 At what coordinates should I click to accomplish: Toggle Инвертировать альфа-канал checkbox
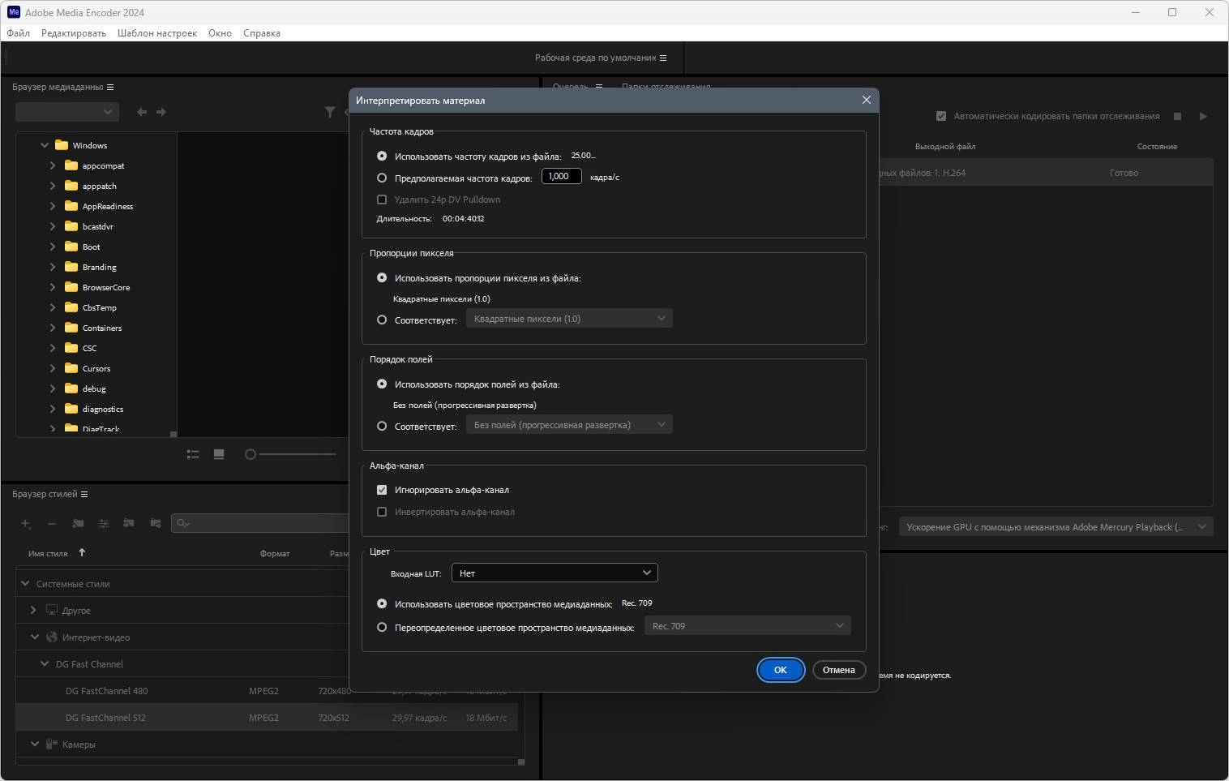pyautogui.click(x=382, y=512)
